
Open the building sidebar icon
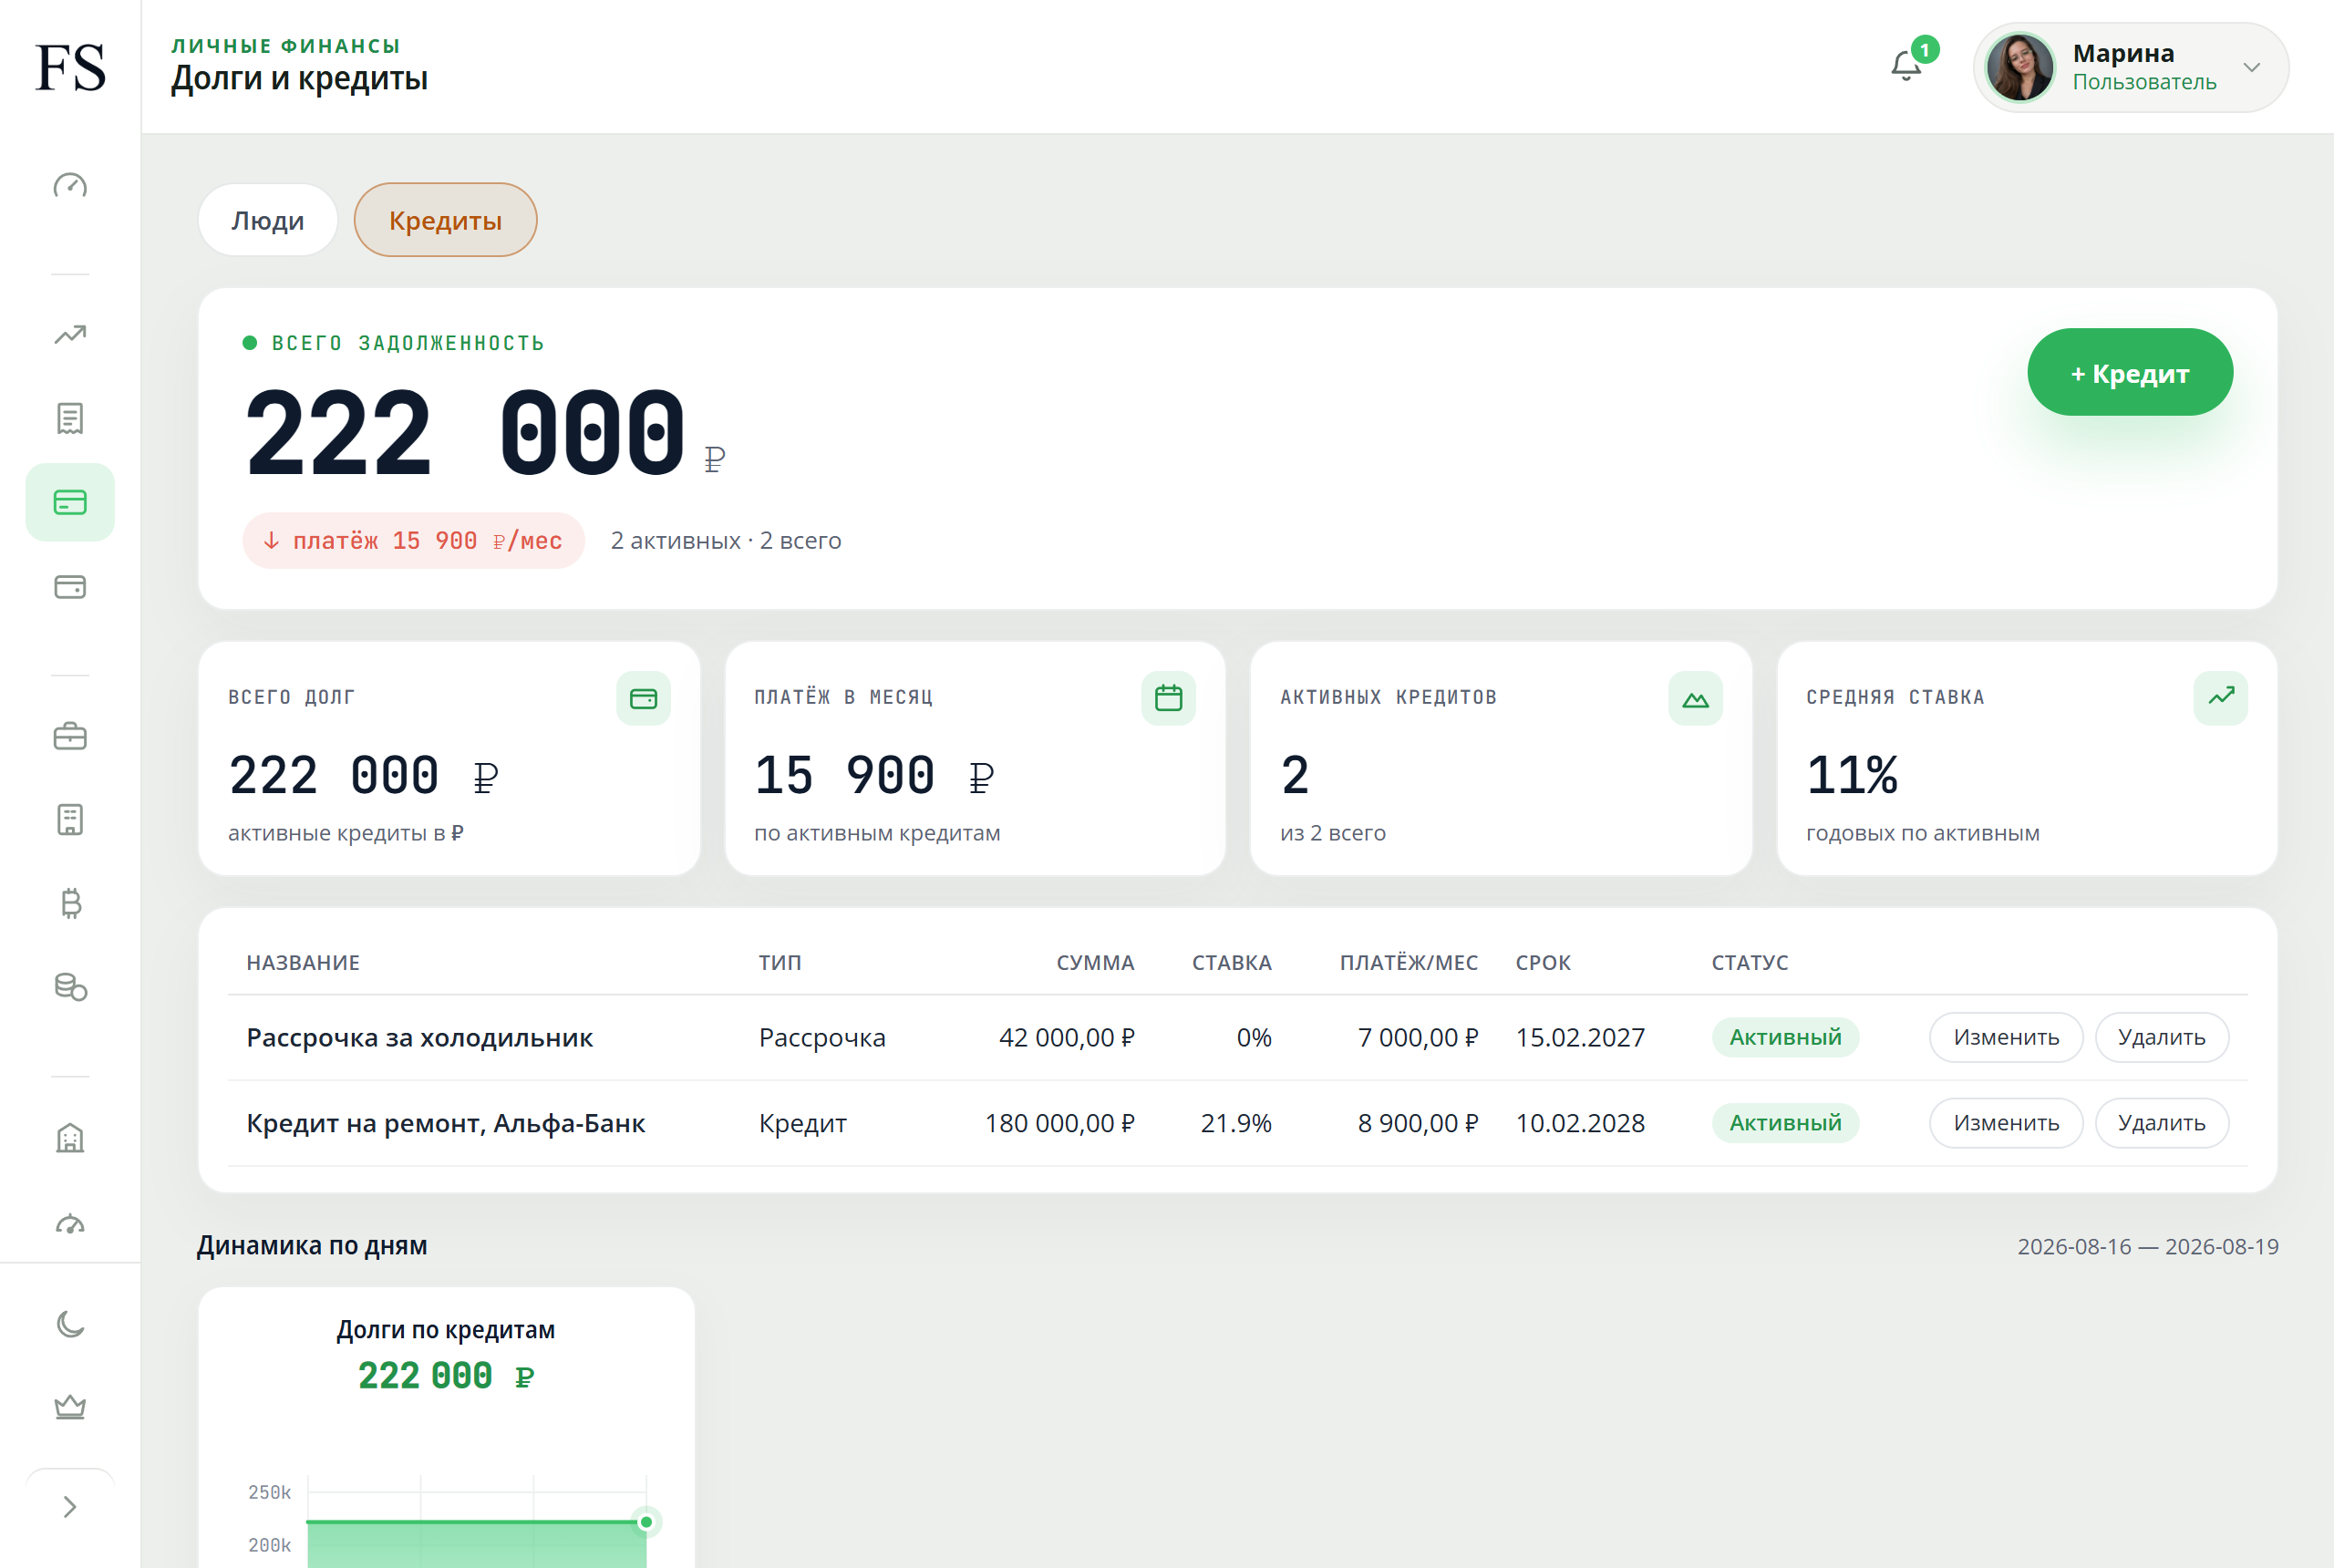pos(70,1138)
